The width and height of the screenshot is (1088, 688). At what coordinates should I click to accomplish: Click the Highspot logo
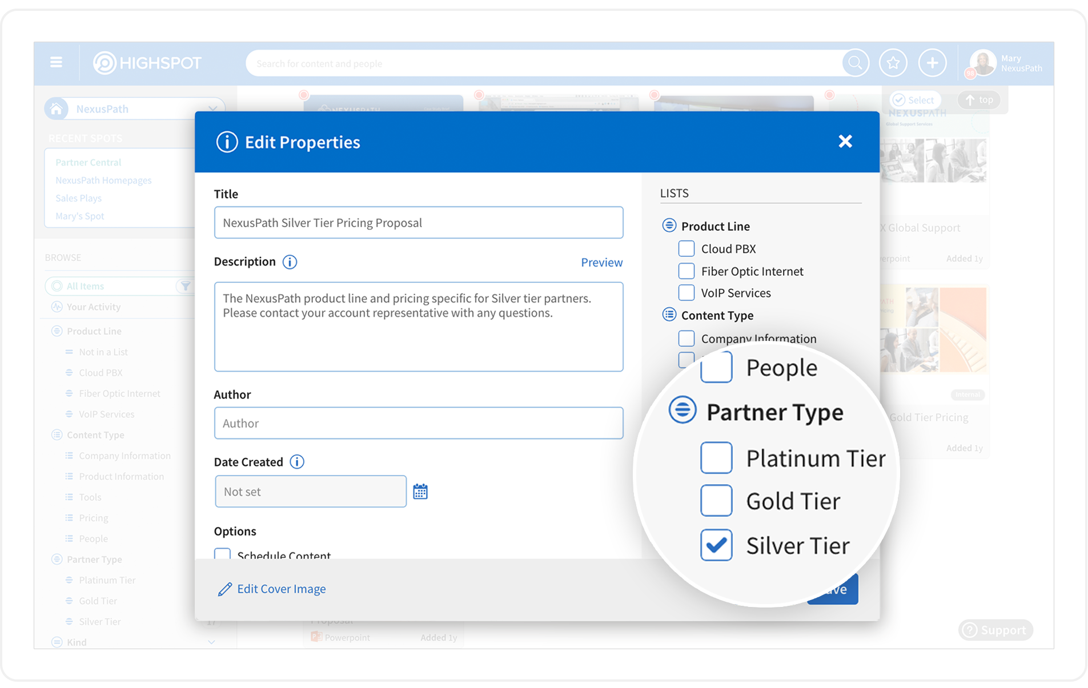pos(147,63)
